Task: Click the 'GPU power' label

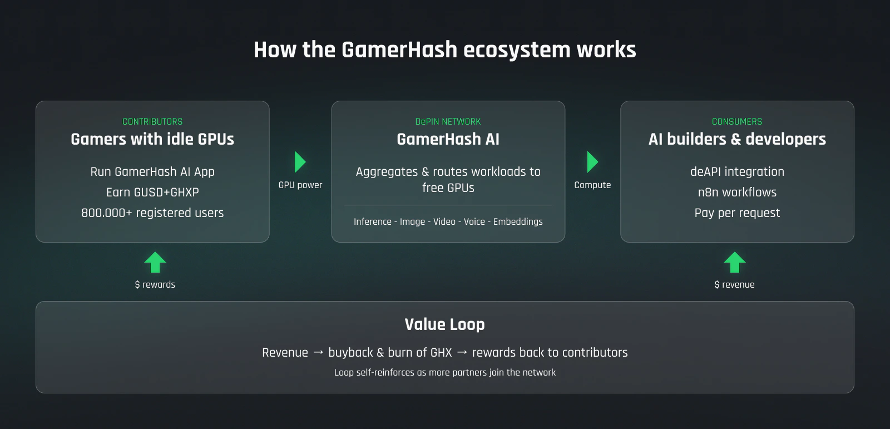Action: click(x=300, y=185)
